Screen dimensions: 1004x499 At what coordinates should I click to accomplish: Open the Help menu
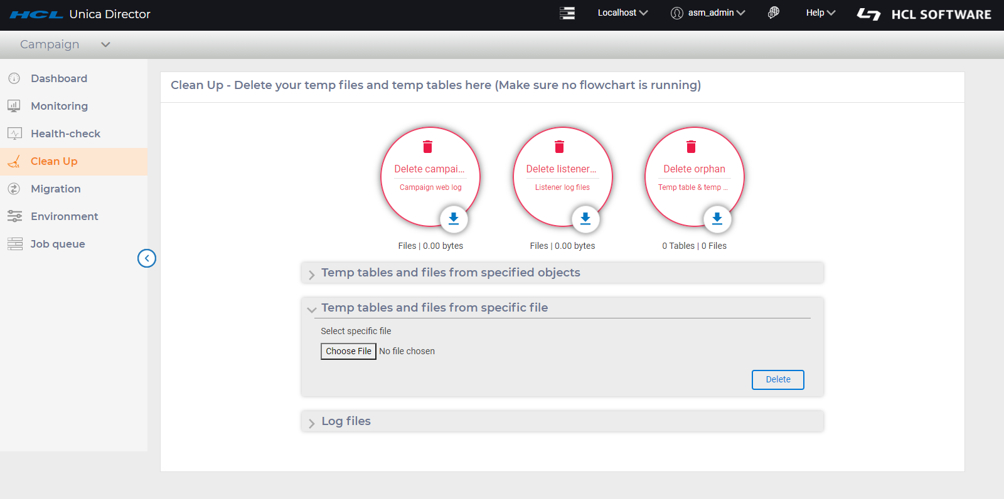pos(820,13)
